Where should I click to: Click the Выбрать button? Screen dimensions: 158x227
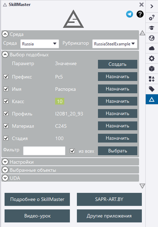[118, 151]
